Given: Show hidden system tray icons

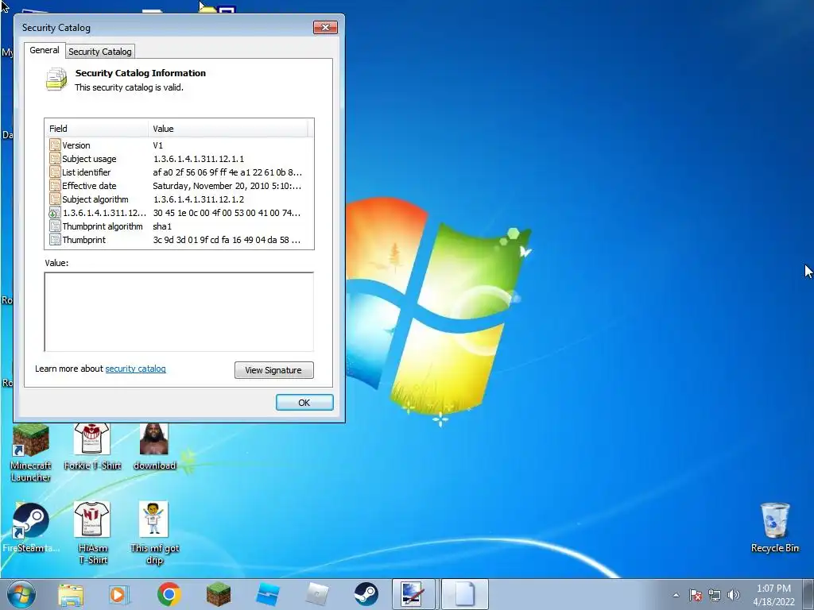Looking at the screenshot, I should 676,595.
